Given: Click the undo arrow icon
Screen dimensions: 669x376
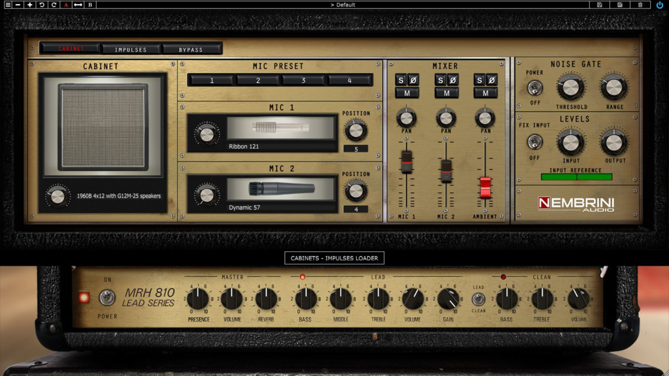Looking at the screenshot, I should point(42,5).
